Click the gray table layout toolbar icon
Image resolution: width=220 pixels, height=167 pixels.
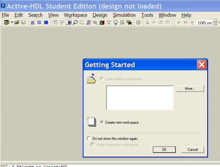(122, 23)
